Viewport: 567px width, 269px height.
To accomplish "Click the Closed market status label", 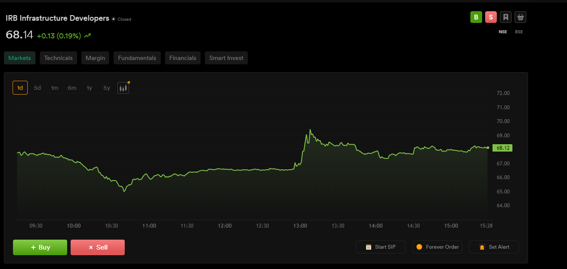I will click(x=124, y=19).
